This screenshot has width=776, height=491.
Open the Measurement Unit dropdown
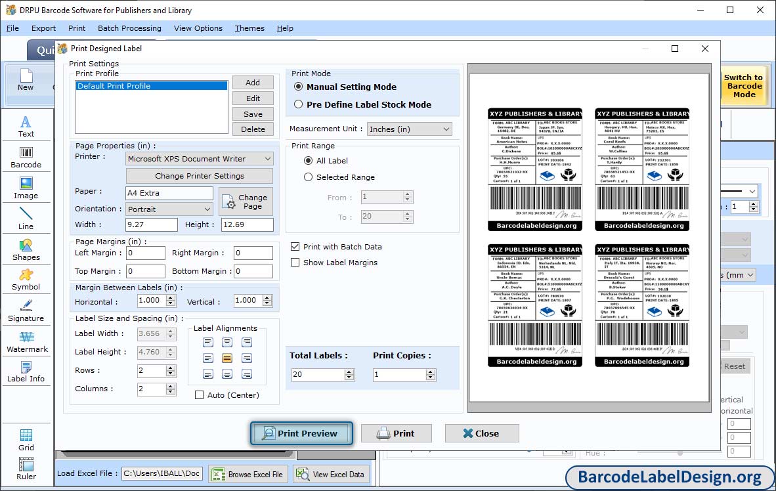(409, 129)
